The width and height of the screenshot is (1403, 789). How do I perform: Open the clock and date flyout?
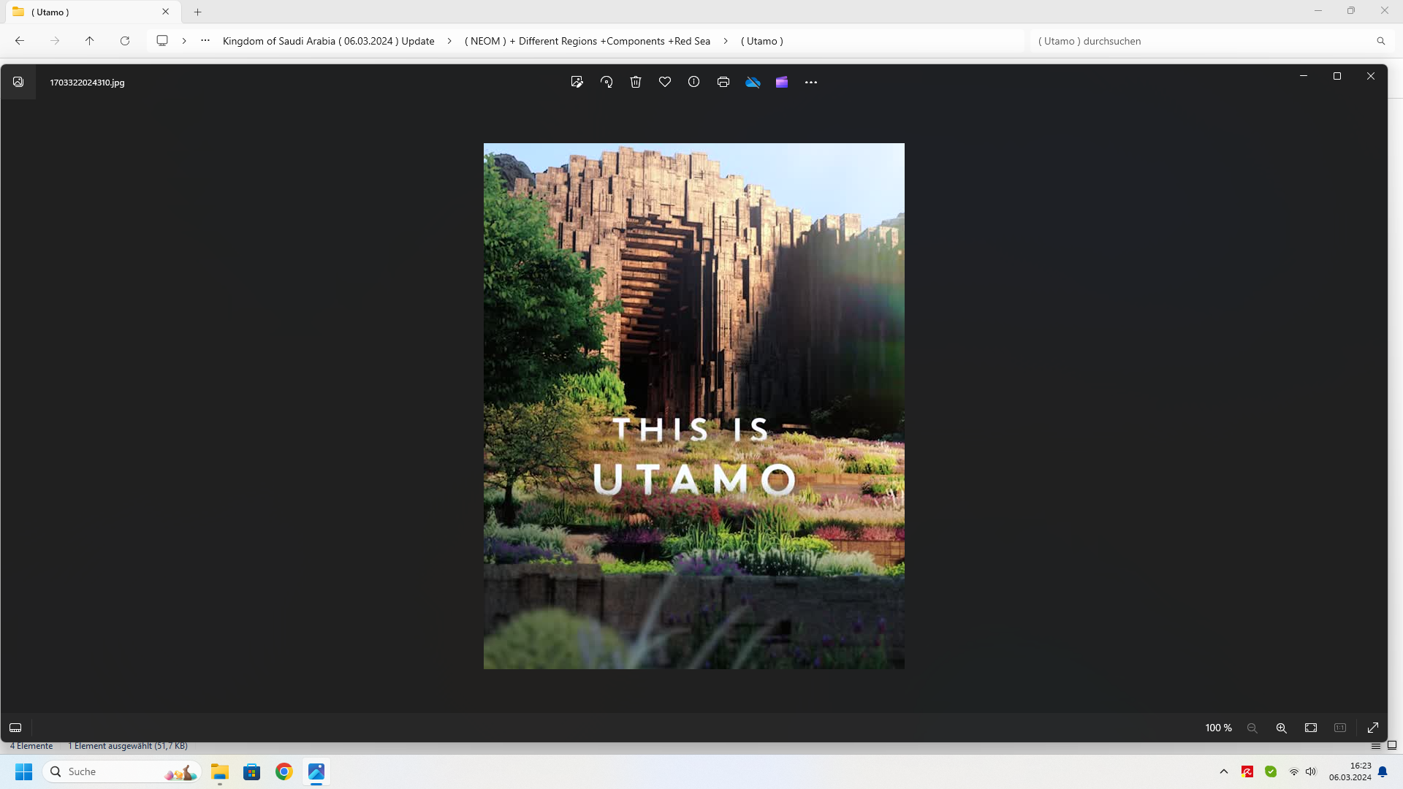[x=1350, y=771]
